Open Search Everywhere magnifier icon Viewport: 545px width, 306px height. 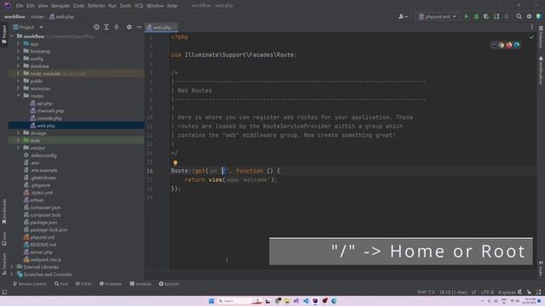(x=519, y=16)
